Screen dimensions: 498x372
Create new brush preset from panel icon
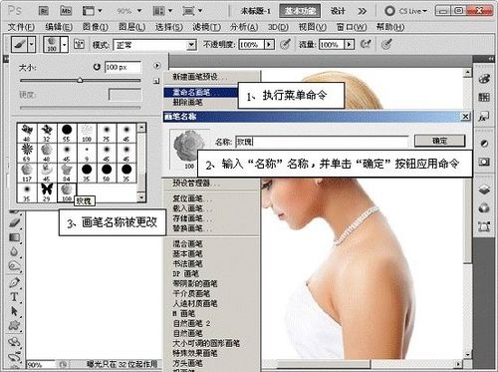[x=156, y=81]
